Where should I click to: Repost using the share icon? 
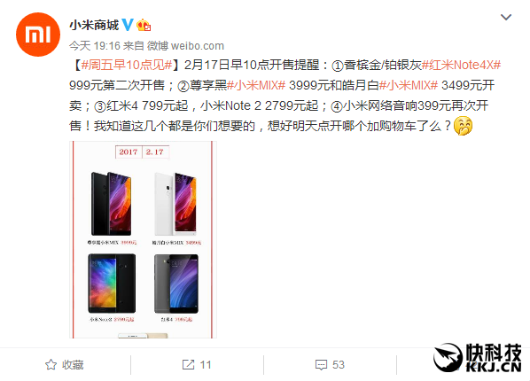(x=188, y=364)
